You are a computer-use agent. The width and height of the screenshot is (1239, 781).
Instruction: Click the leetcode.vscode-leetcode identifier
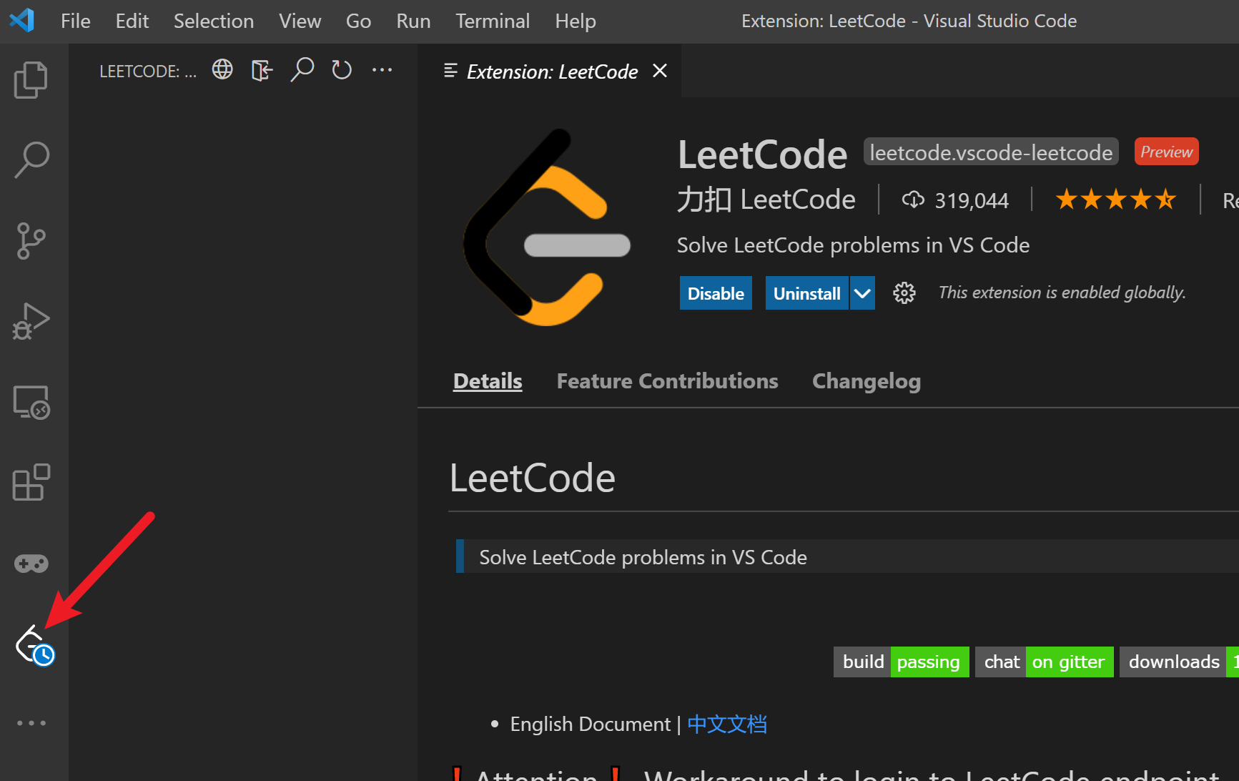pos(991,152)
